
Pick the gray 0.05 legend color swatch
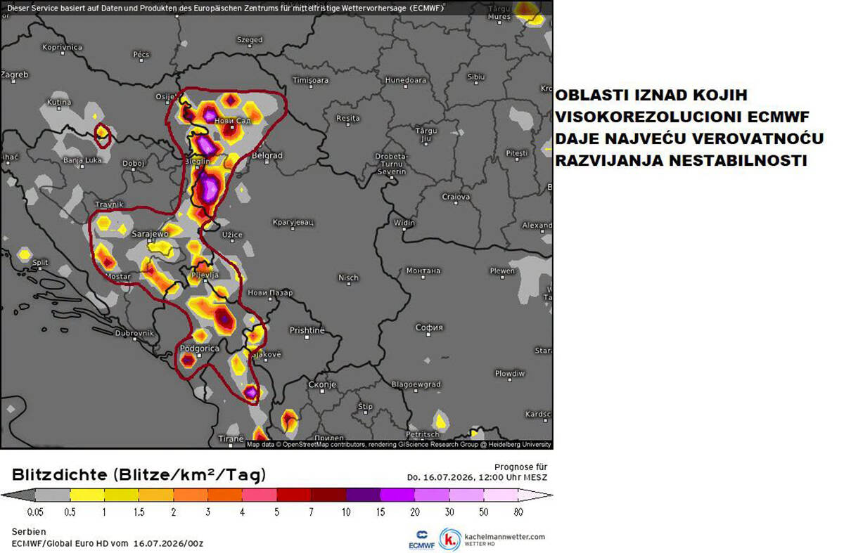tap(53, 495)
